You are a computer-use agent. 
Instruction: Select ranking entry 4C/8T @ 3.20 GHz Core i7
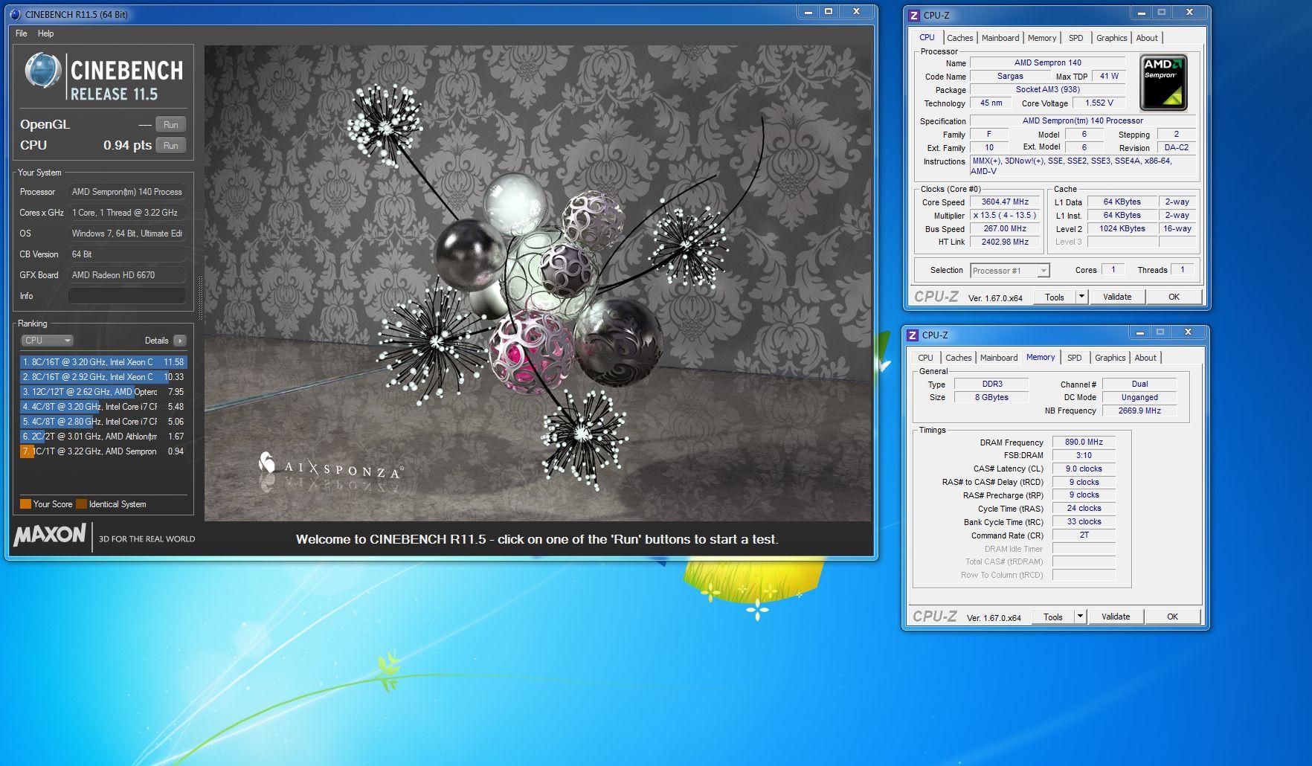pyautogui.click(x=103, y=407)
